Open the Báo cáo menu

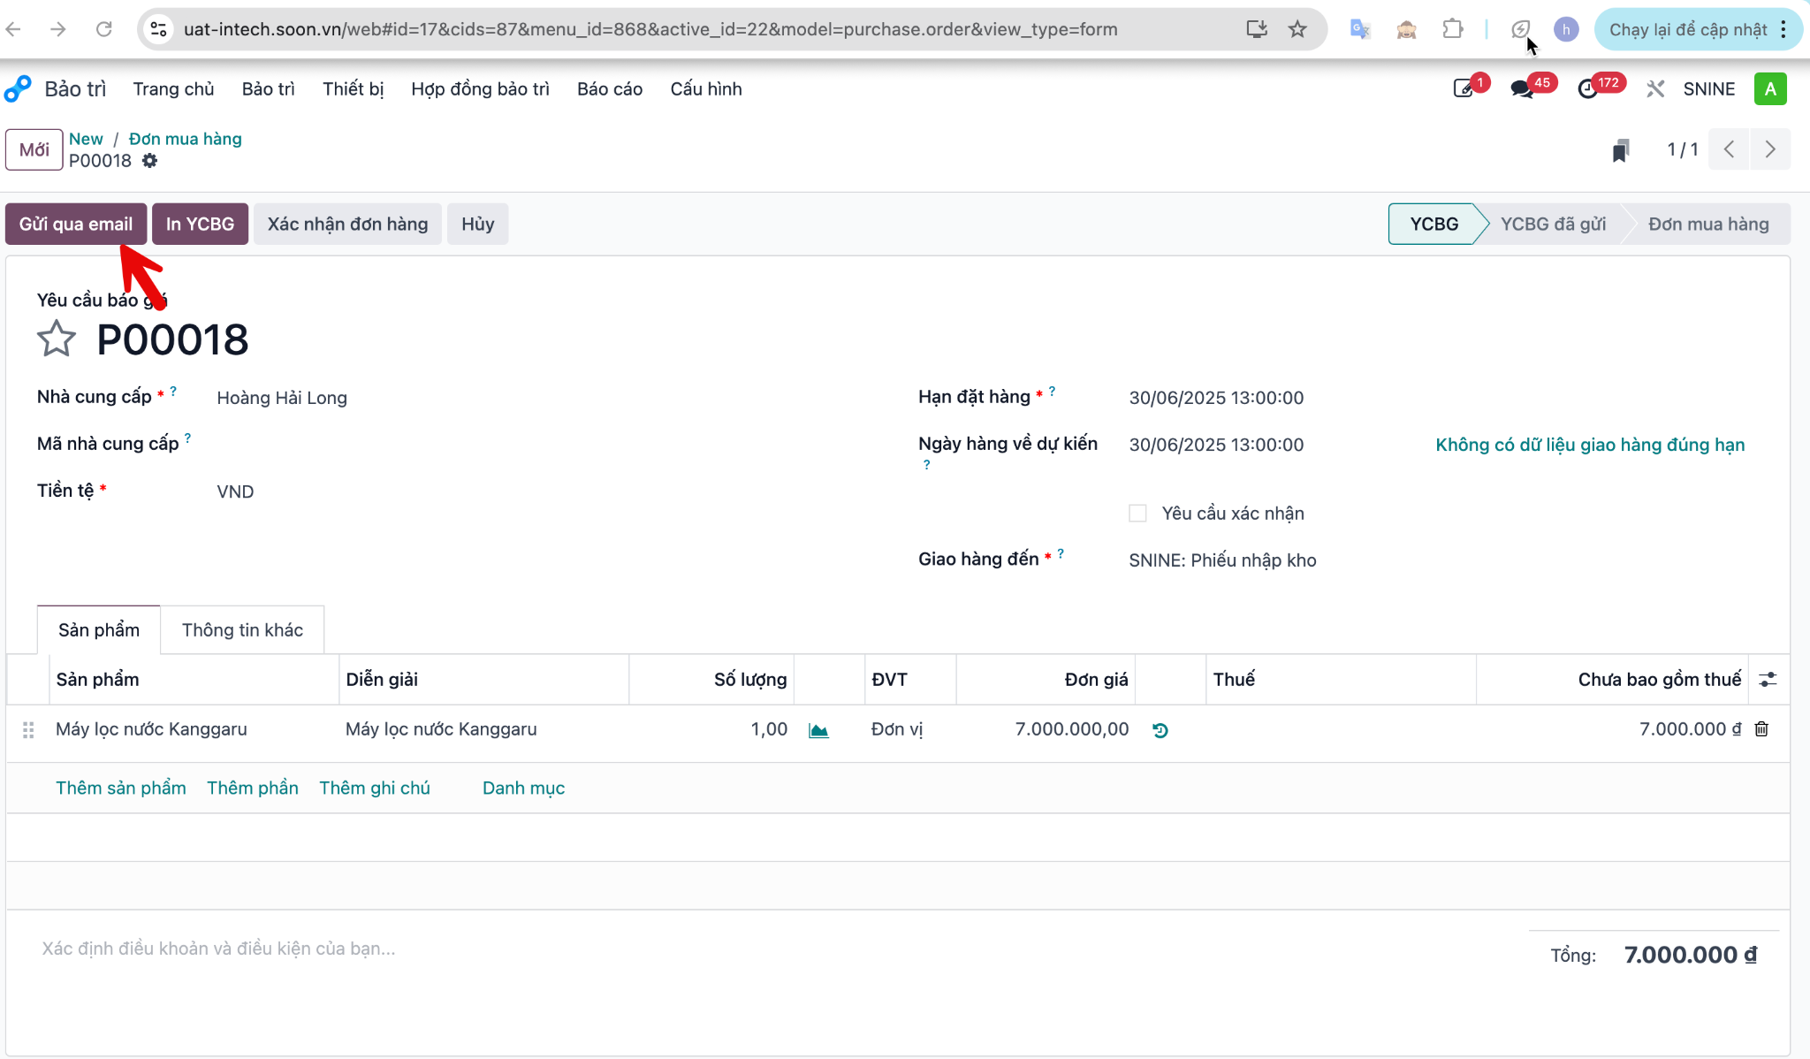(610, 89)
